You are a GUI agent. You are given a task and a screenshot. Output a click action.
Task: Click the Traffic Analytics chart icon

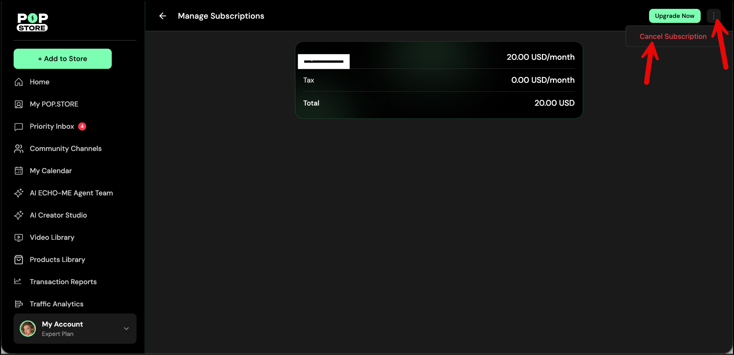tap(19, 304)
